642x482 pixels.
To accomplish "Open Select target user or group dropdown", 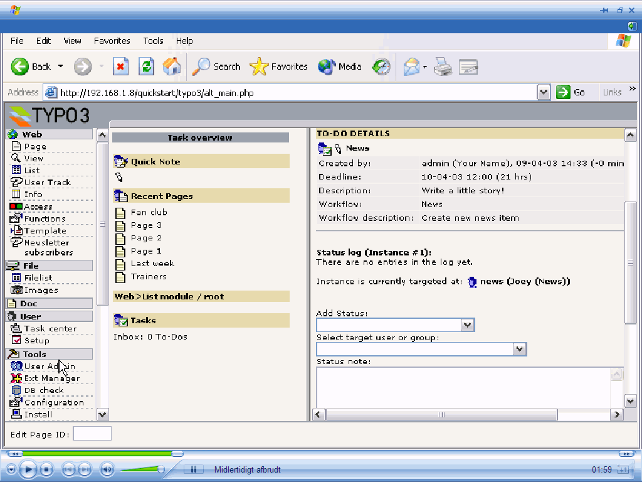I will (519, 349).
